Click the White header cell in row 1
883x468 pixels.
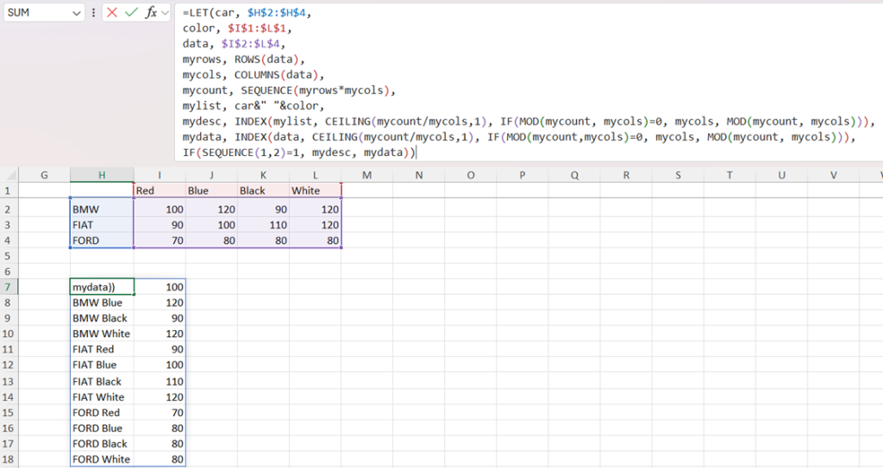(315, 190)
